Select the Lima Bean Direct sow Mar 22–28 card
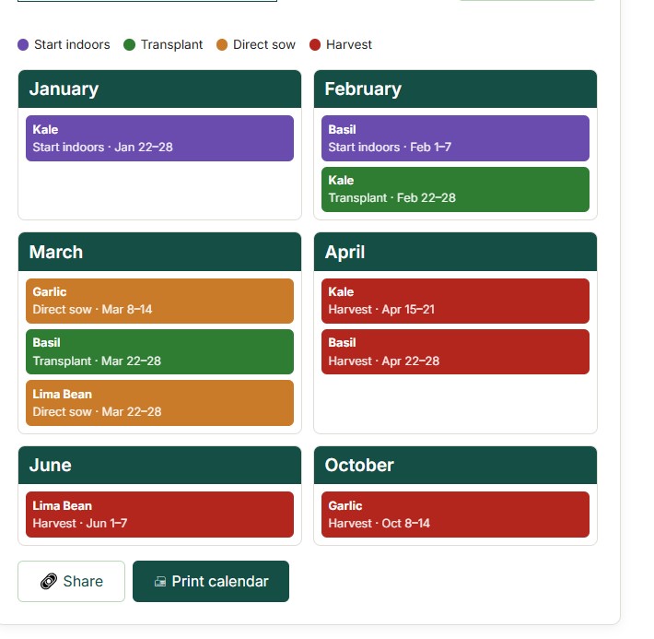This screenshot has height=639, width=654. coord(159,403)
